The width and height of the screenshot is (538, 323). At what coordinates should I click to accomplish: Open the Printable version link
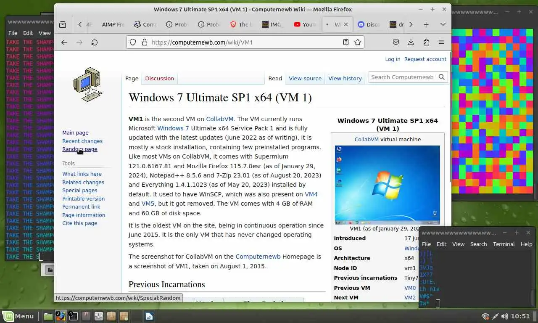coord(84,199)
